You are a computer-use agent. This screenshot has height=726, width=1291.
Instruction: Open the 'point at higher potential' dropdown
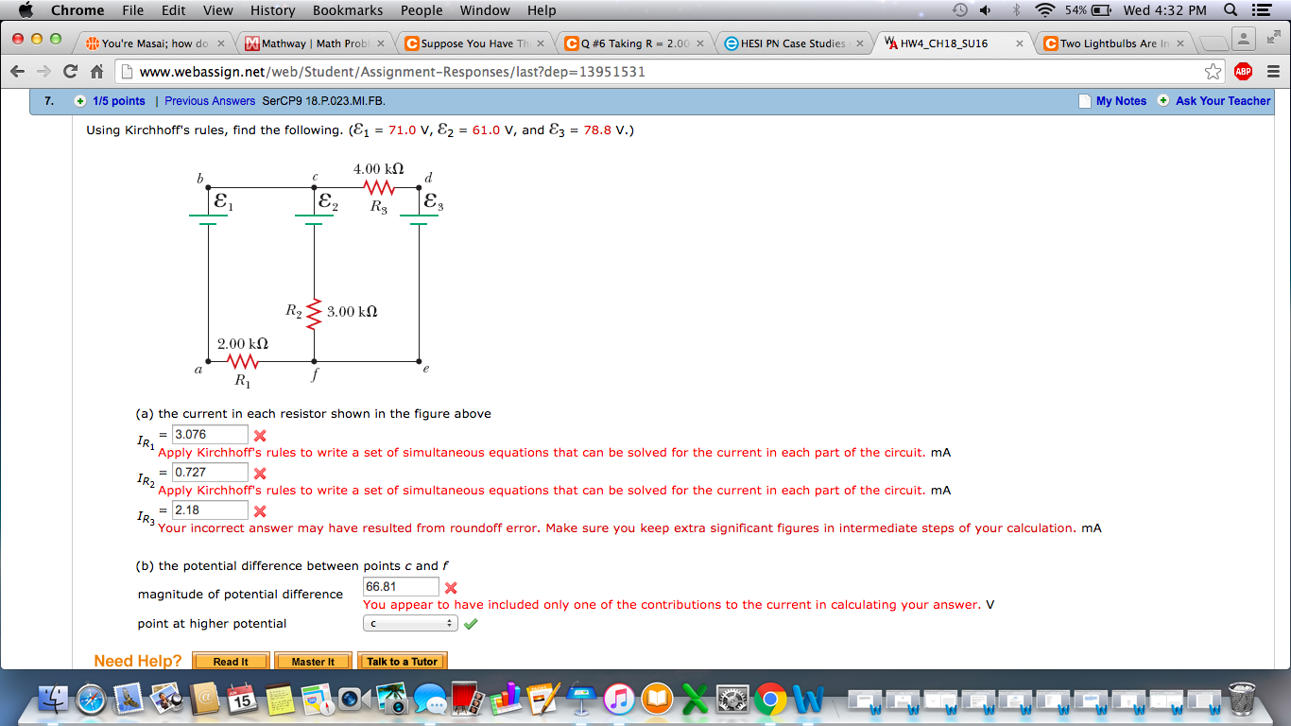point(410,623)
